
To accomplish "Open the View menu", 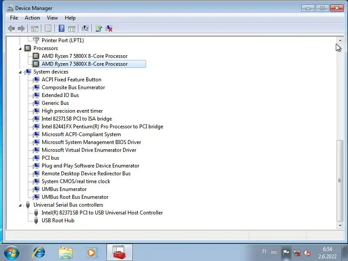I will click(x=52, y=18).
